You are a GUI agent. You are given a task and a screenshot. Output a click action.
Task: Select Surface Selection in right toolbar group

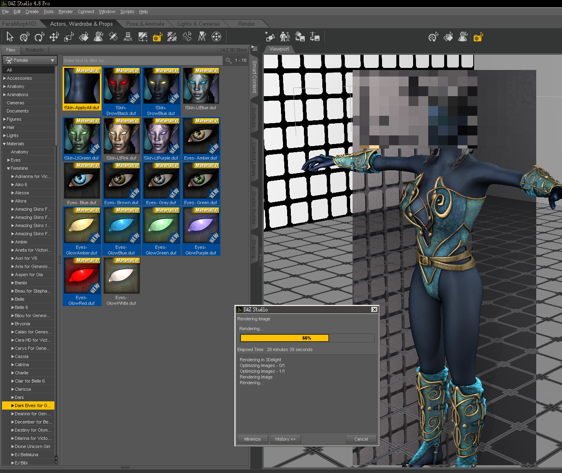[x=448, y=37]
